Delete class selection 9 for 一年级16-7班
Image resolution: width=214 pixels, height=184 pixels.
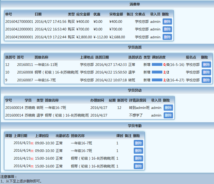click(x=206, y=80)
